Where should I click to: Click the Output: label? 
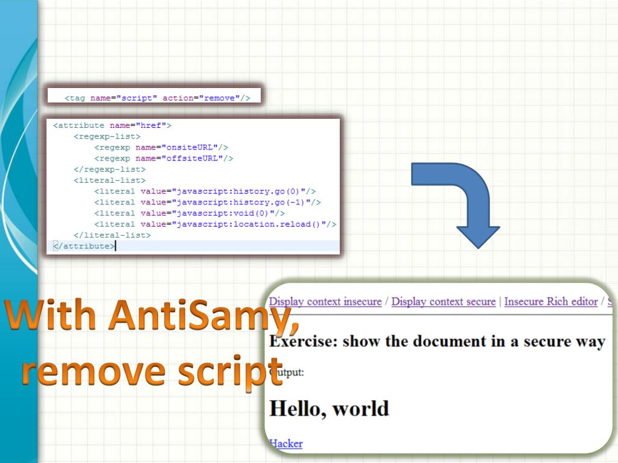click(x=287, y=372)
